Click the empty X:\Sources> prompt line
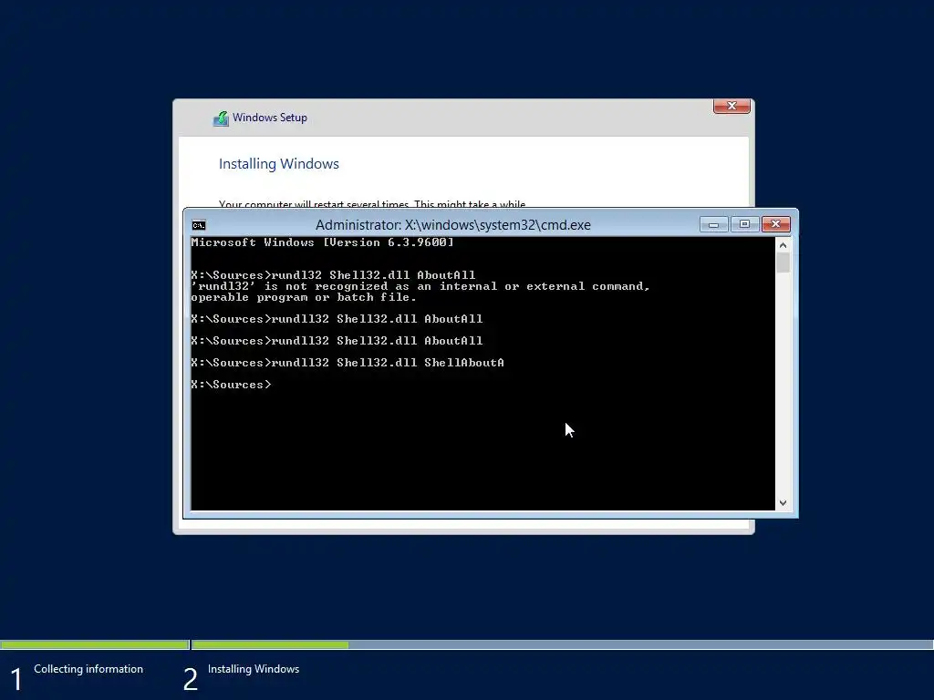 pyautogui.click(x=231, y=385)
